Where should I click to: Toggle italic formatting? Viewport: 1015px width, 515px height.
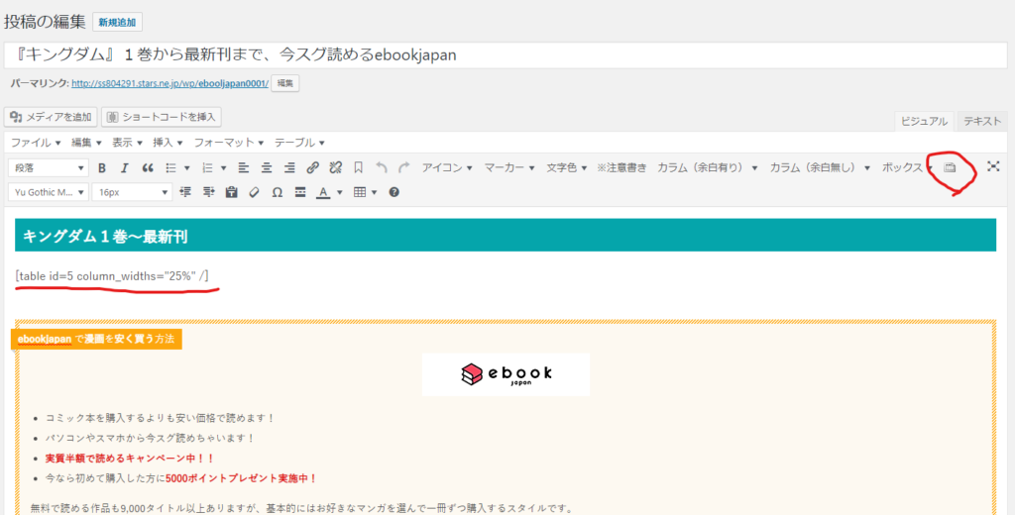[124, 168]
